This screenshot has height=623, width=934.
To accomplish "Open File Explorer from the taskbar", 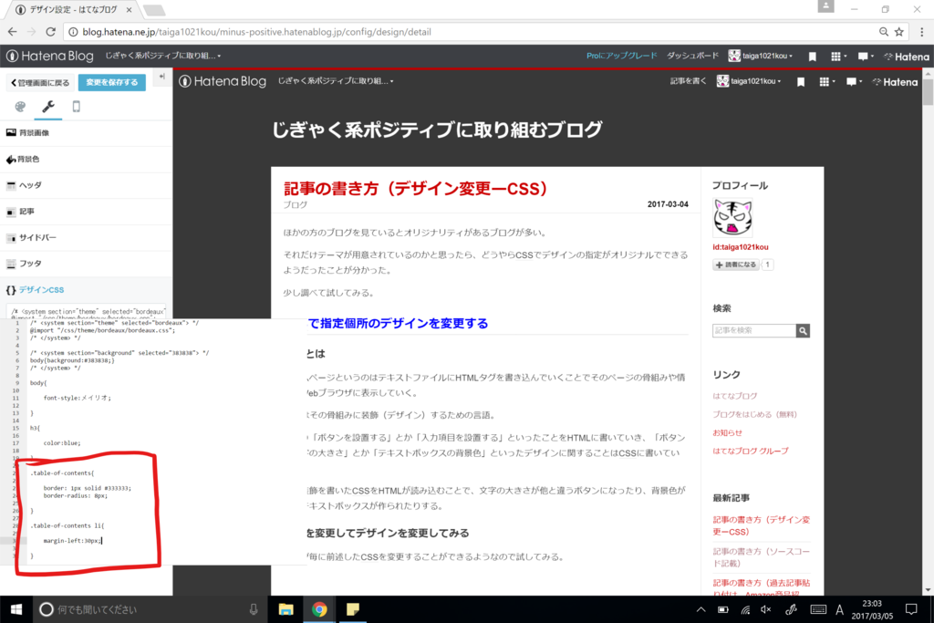I will 287,609.
